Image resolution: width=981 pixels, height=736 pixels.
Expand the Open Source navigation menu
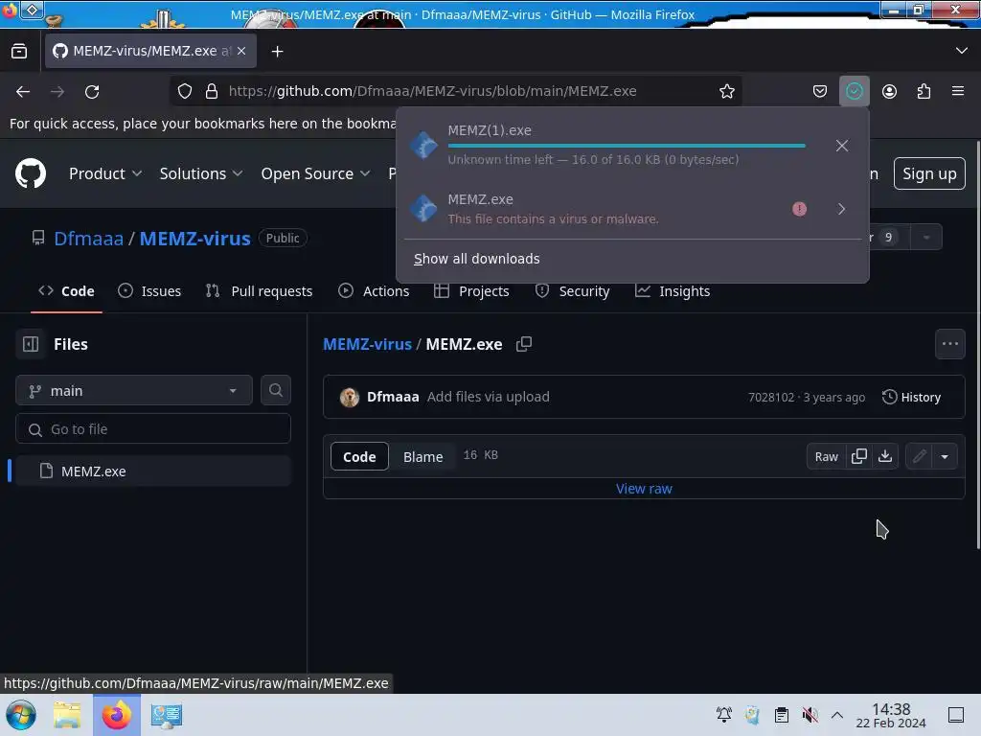pos(315,173)
